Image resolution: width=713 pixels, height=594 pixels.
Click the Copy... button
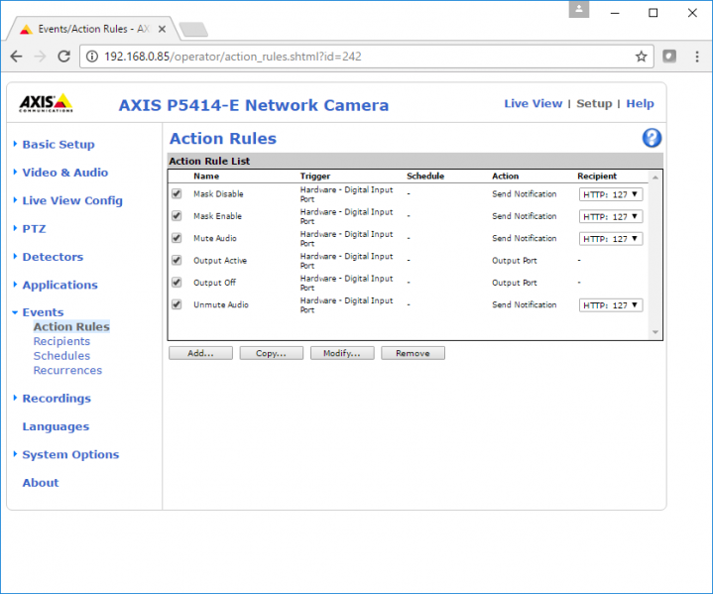272,353
